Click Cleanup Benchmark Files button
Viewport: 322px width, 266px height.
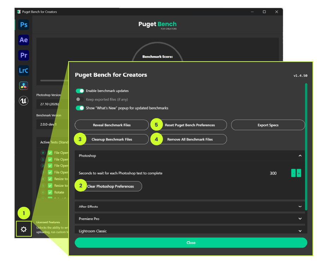click(x=112, y=139)
